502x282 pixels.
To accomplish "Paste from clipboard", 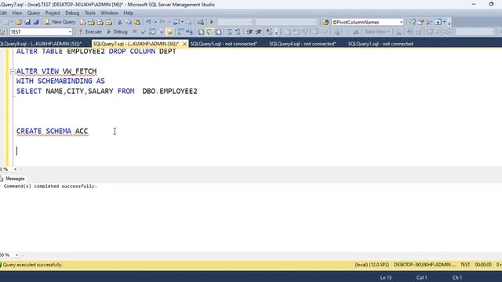I will tap(137, 22).
